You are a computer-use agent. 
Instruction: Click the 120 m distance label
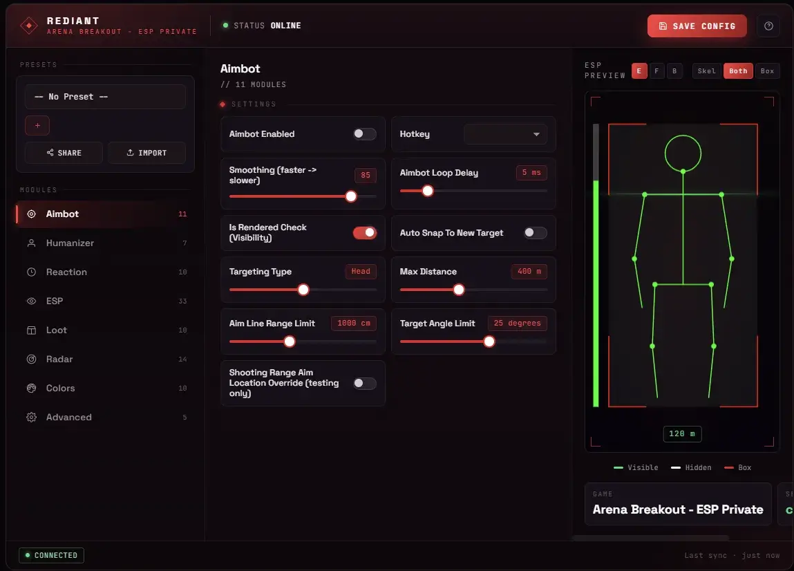[x=682, y=433]
